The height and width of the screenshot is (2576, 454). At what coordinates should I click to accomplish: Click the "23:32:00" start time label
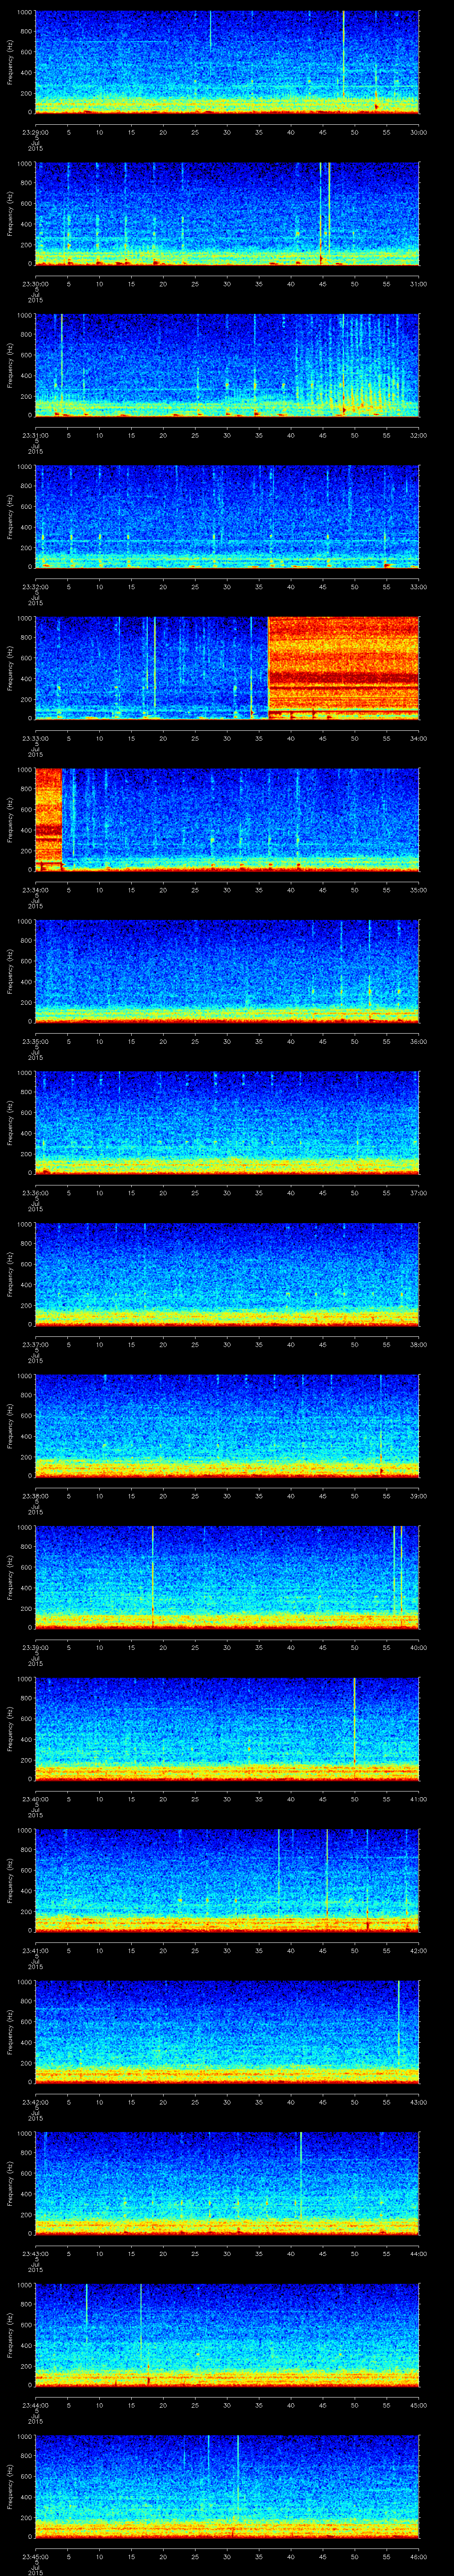35,587
